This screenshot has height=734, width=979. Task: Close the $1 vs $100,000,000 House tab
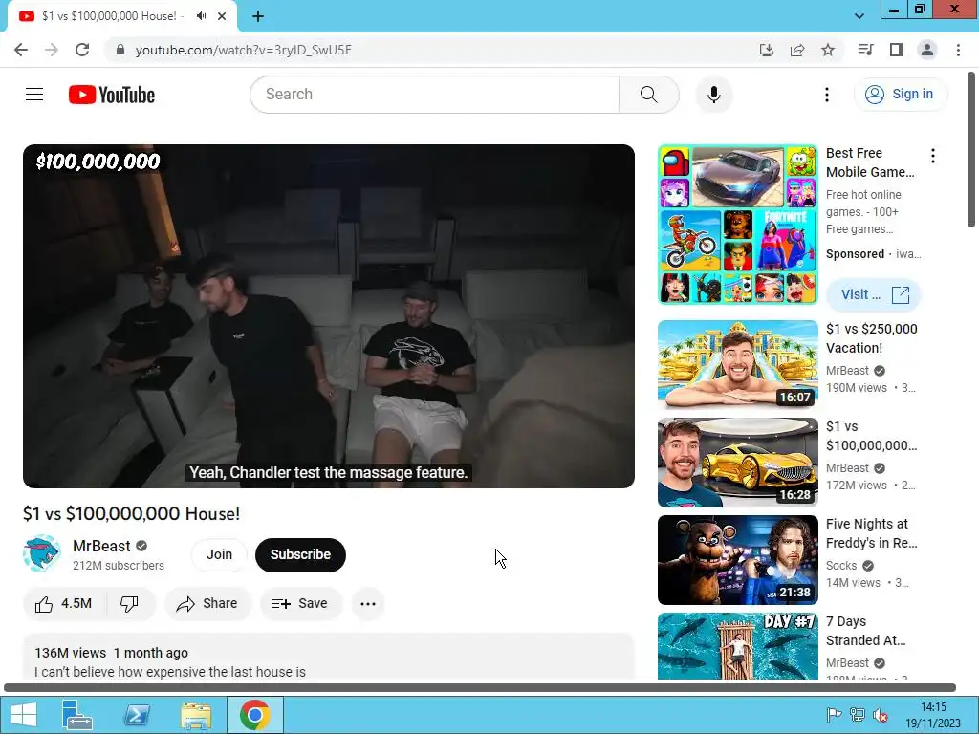tap(222, 16)
